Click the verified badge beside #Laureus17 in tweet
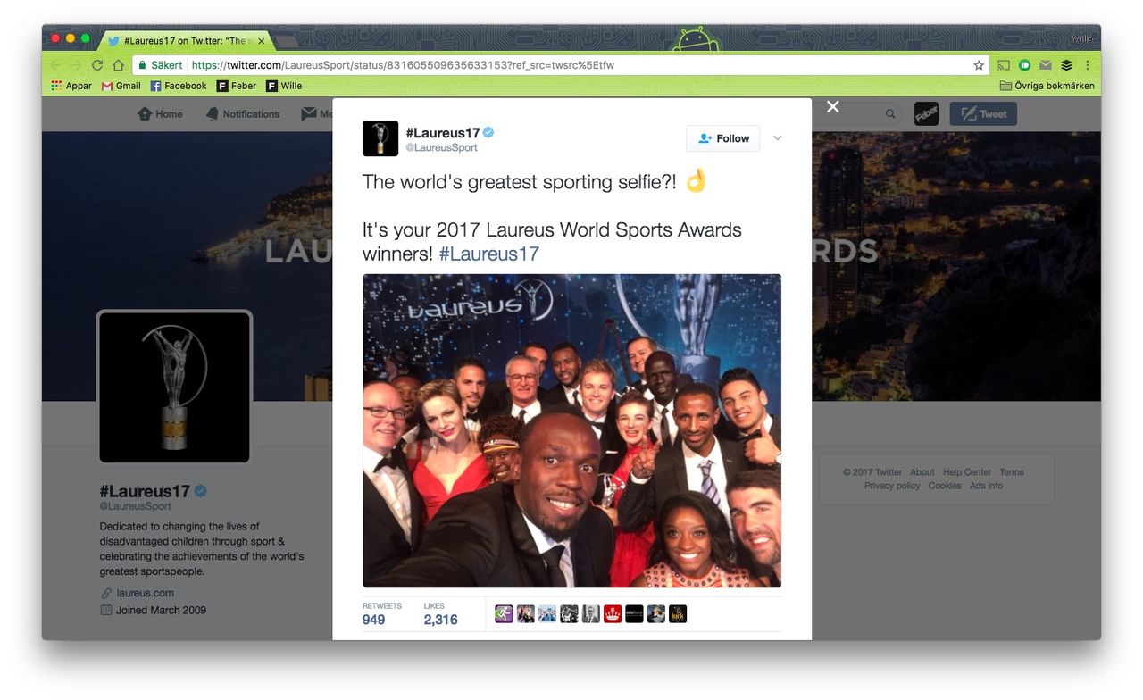This screenshot has width=1143, height=700. pyautogui.click(x=488, y=133)
